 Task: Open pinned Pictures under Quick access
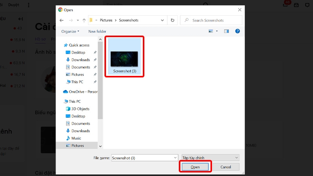coord(75,74)
